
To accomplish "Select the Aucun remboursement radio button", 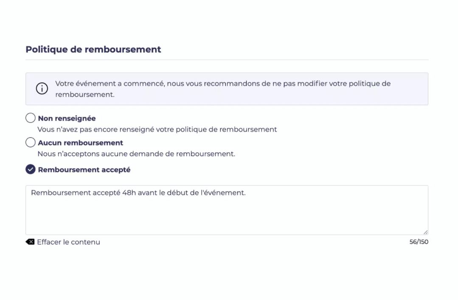I will tap(31, 142).
